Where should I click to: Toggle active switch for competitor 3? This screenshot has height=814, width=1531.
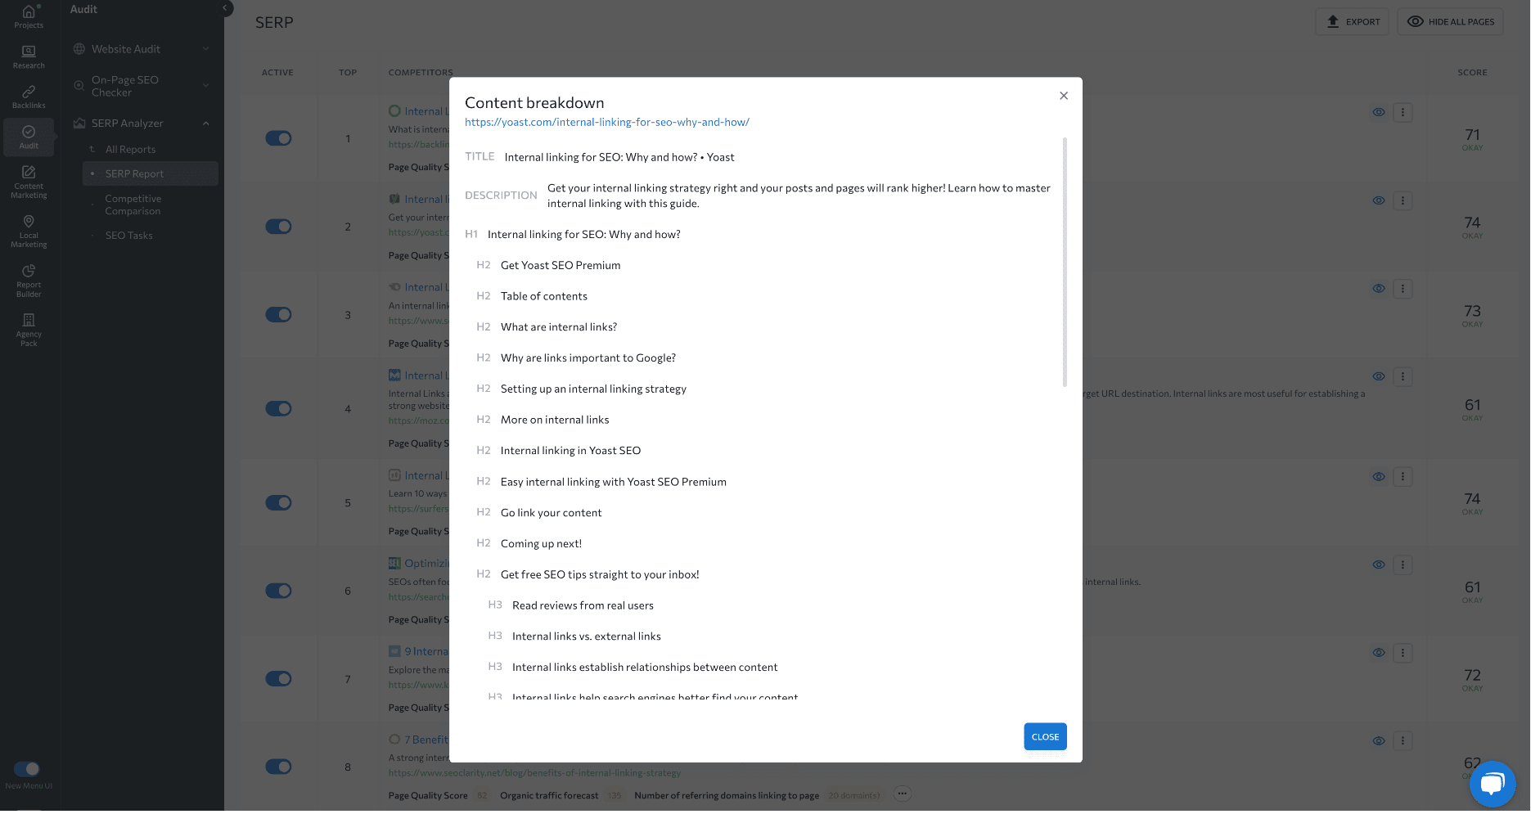278,315
